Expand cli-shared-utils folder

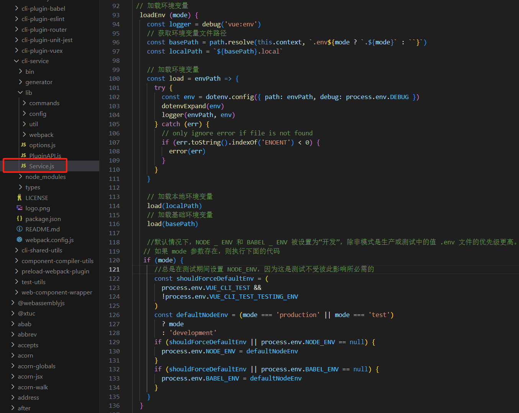[x=16, y=250]
